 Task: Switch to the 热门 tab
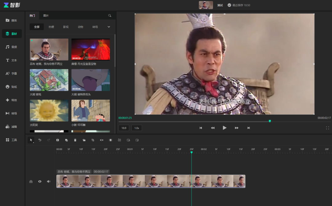(32, 15)
